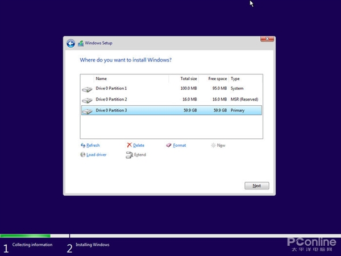Click the Next button
Screen dimensions: 341x256
pyautogui.click(x=257, y=185)
